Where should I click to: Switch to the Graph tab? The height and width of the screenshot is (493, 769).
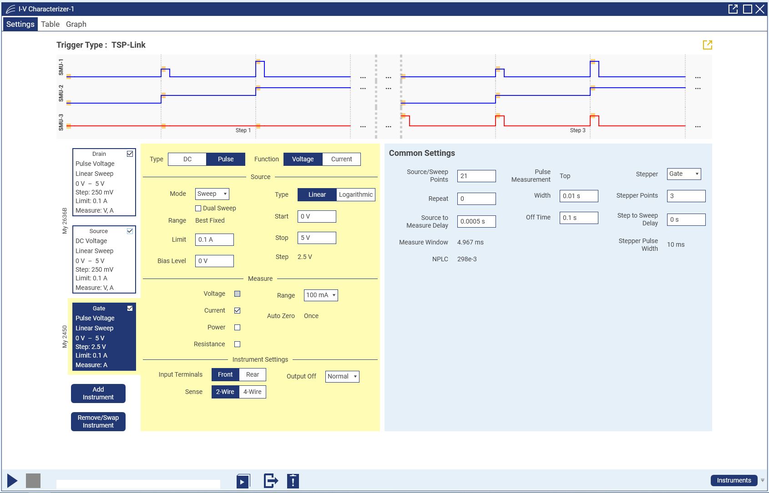pos(76,24)
